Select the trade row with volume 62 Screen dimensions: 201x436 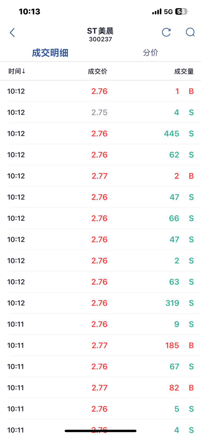click(100, 155)
